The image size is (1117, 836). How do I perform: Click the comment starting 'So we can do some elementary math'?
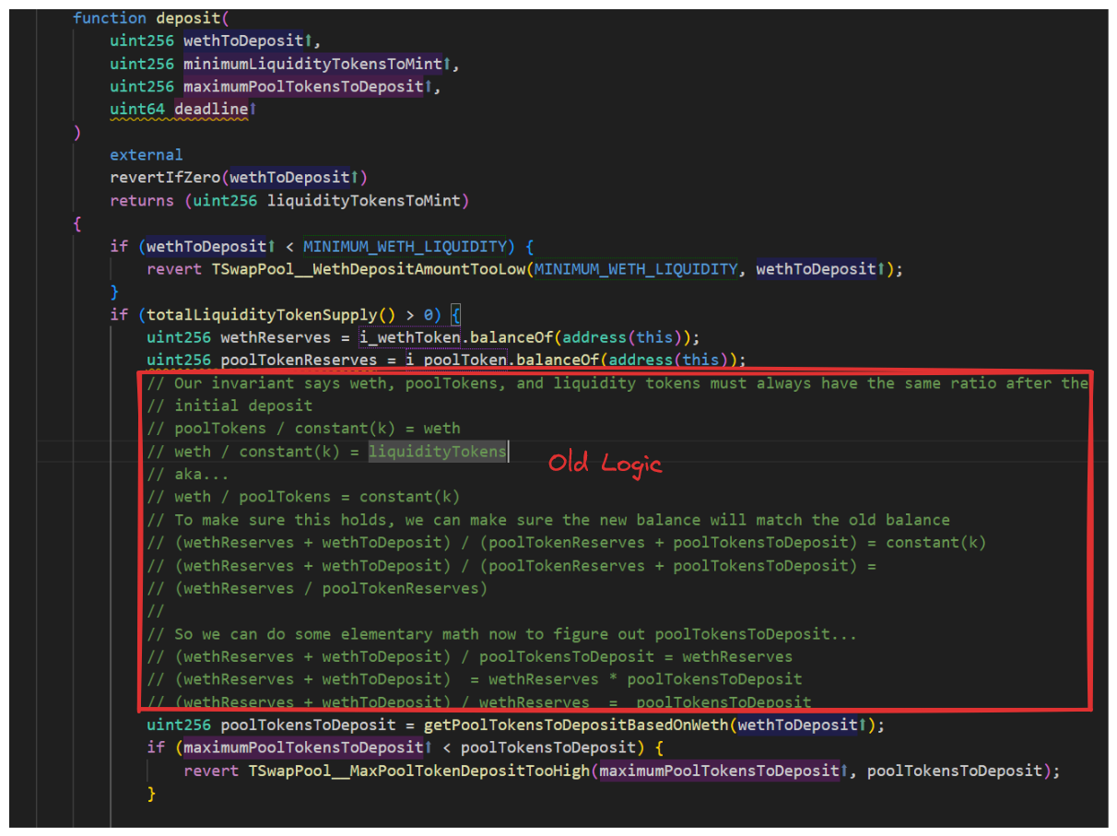(502, 634)
